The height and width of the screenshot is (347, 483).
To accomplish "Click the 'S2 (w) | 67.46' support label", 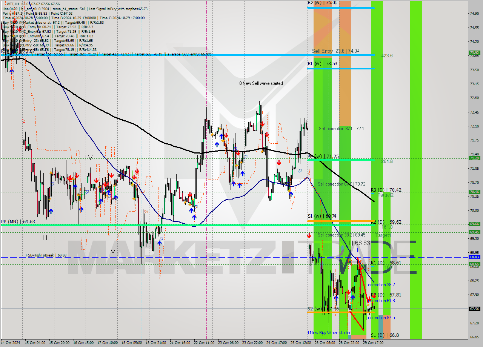I will (323, 309).
